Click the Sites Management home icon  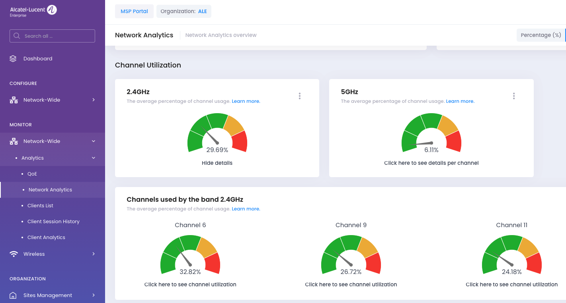tap(13, 295)
